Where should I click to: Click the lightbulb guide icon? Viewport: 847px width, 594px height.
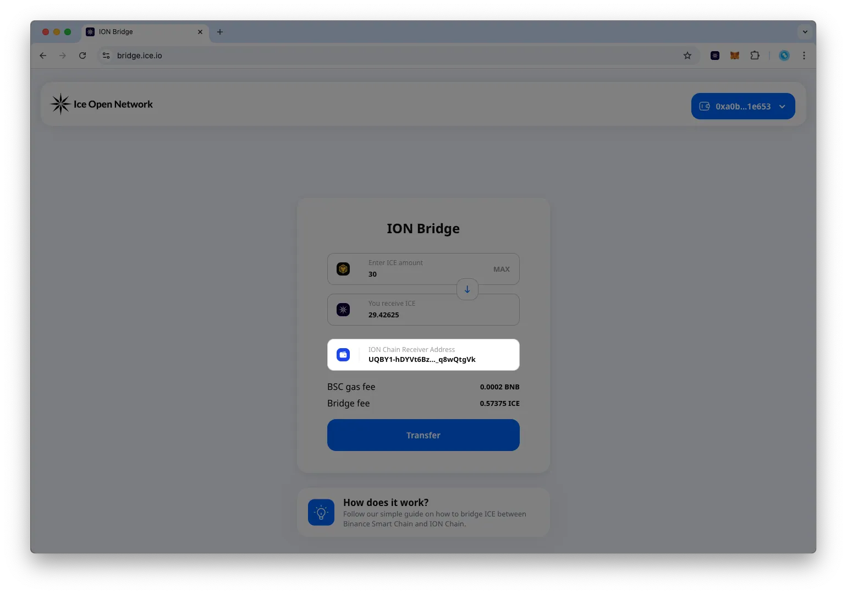(321, 513)
